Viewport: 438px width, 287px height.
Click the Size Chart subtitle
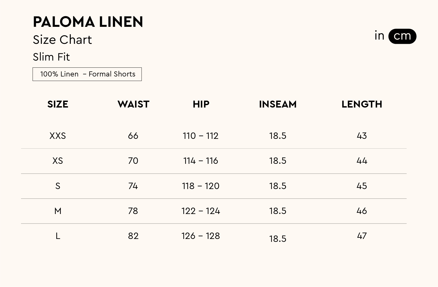(x=62, y=40)
